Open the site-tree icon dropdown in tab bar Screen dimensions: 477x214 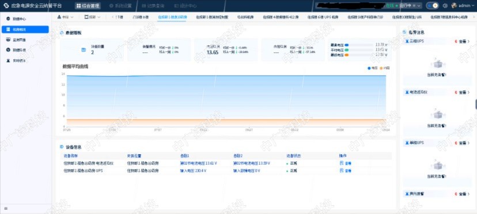pos(65,17)
